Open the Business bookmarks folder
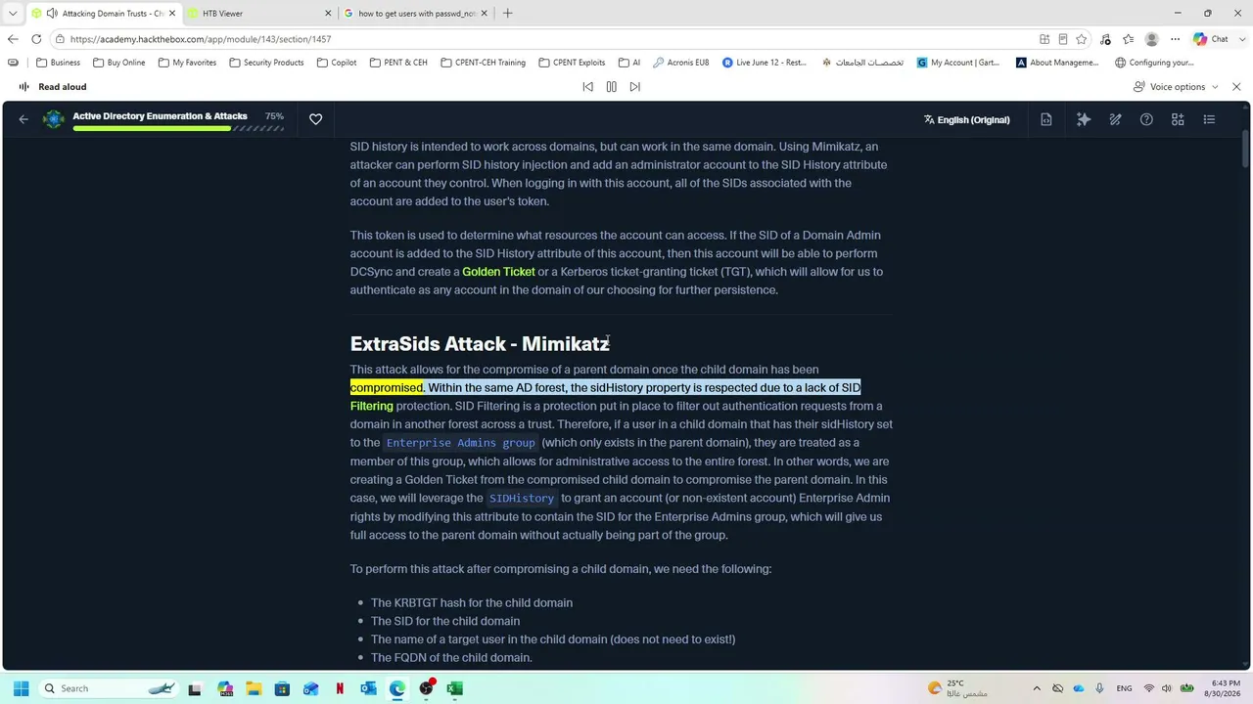This screenshot has width=1253, height=704. [58, 63]
